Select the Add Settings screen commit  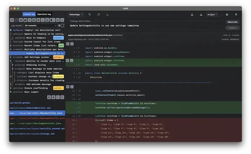[x=37, y=57]
